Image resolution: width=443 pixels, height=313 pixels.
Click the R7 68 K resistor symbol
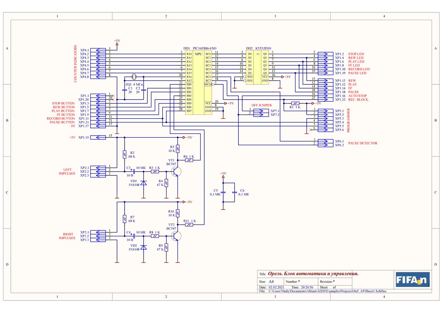124,219
